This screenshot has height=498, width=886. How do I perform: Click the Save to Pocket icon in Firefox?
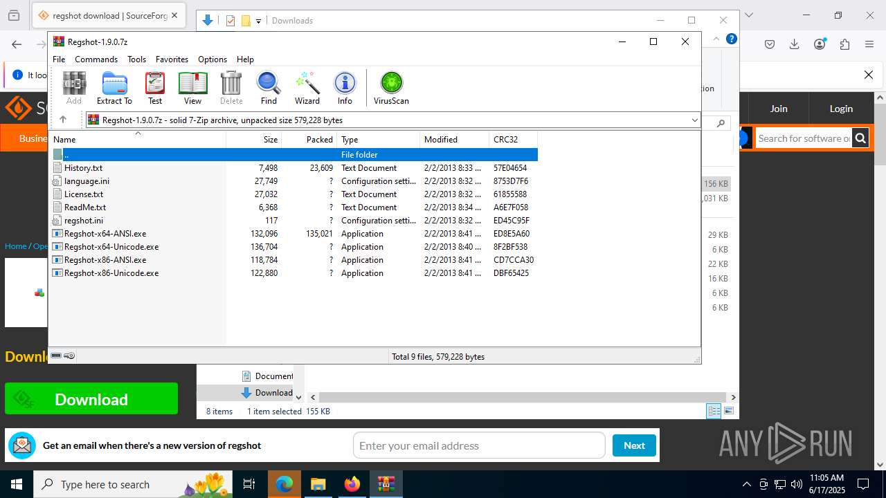(x=770, y=44)
